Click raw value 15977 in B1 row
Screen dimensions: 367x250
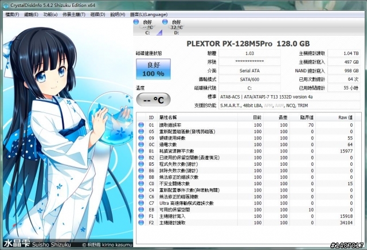point(346,151)
